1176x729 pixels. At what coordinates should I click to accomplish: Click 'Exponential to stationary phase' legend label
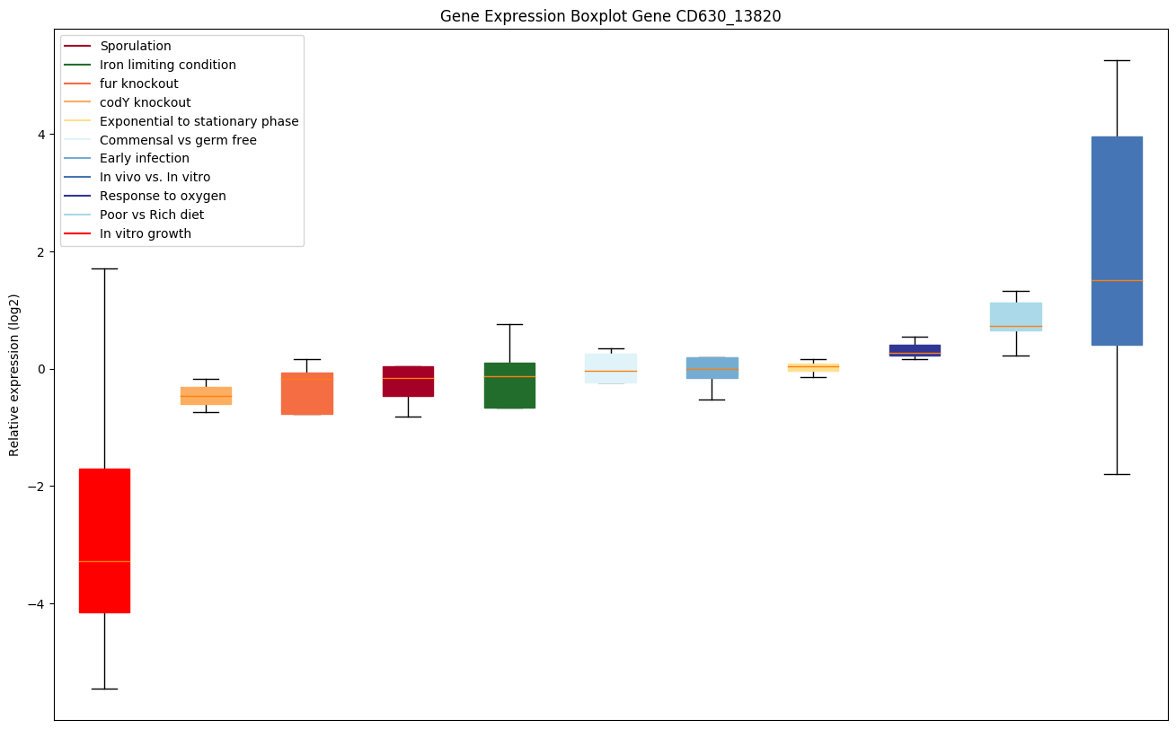click(x=199, y=121)
